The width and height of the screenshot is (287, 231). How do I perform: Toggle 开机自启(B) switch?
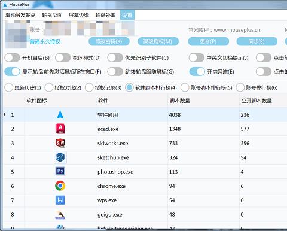(x=12, y=58)
